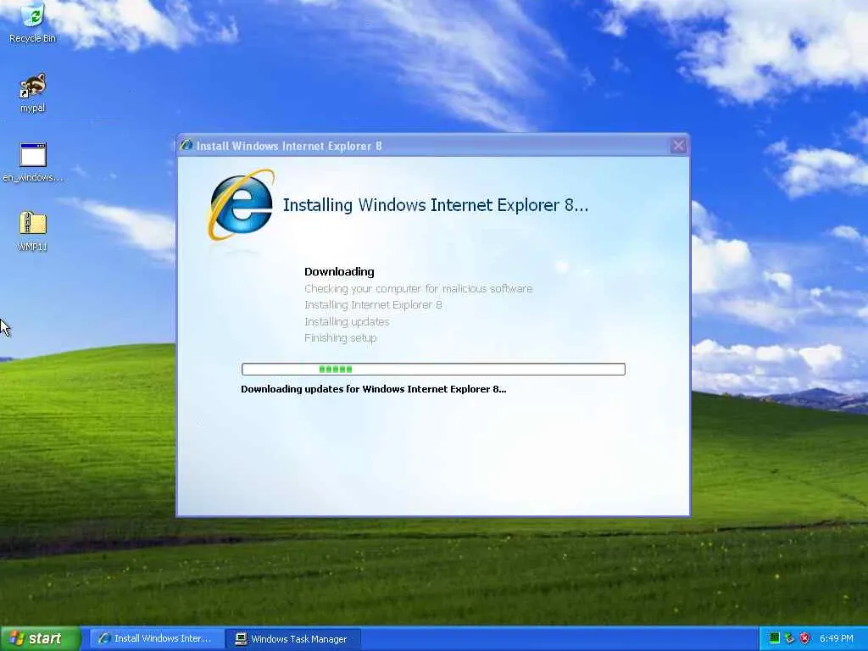Image resolution: width=868 pixels, height=651 pixels.
Task: Click 'Downloading updates for Windows Internet Explorer 8...' status
Action: click(x=374, y=389)
